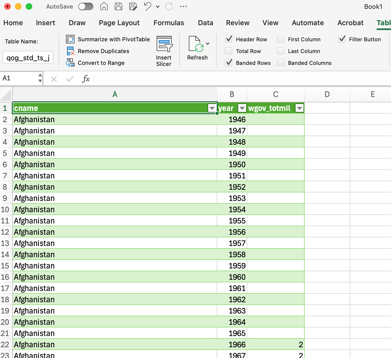Enable the Total Row checkbox
Image resolution: width=391 pixels, height=358 pixels.
pyautogui.click(x=229, y=51)
